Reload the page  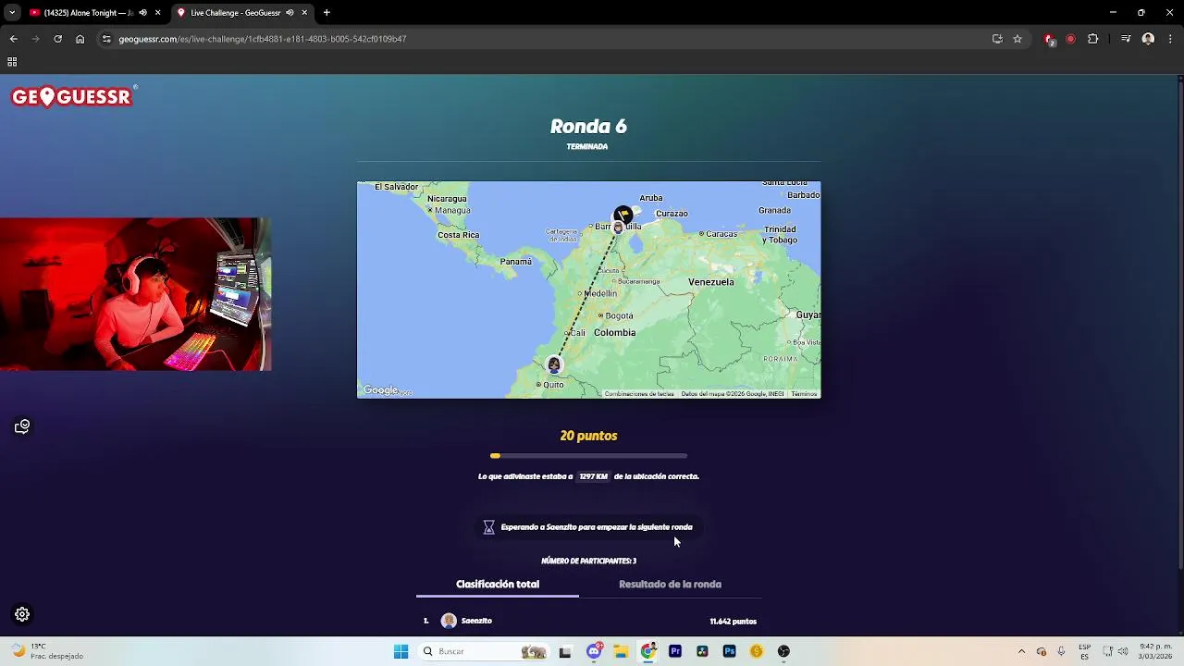click(57, 39)
